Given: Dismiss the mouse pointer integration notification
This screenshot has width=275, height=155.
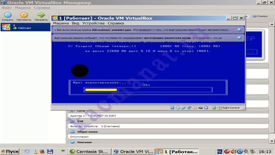Looking at the screenshot, I should [x=239, y=37].
